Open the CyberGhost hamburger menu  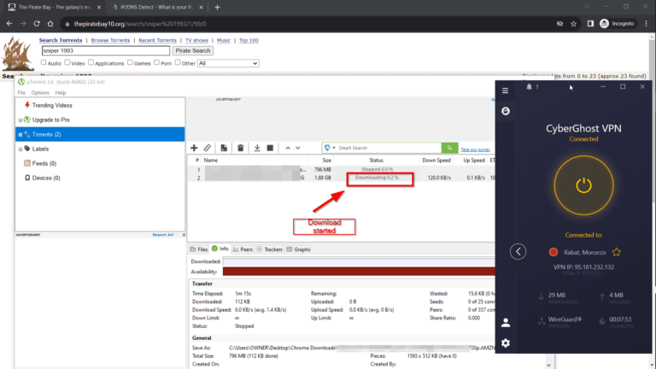[x=506, y=91]
